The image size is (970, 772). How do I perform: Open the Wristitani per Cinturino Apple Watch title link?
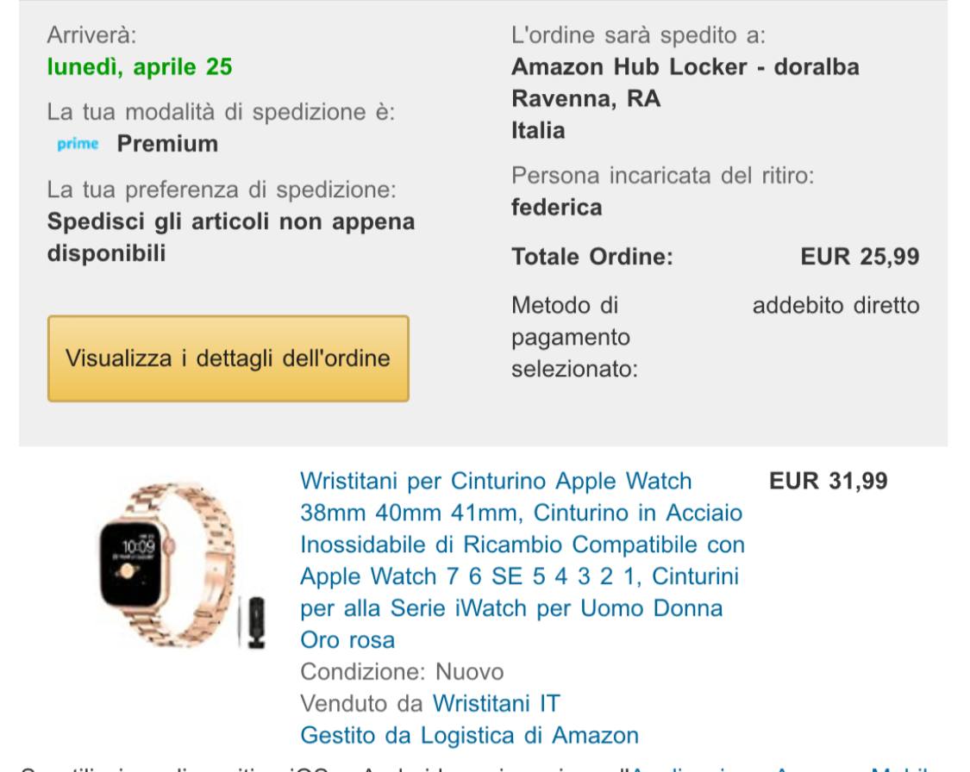pos(523,560)
